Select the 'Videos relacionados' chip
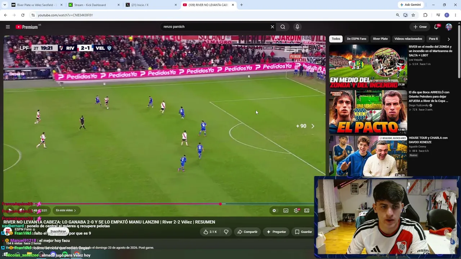461x259 pixels. click(408, 39)
